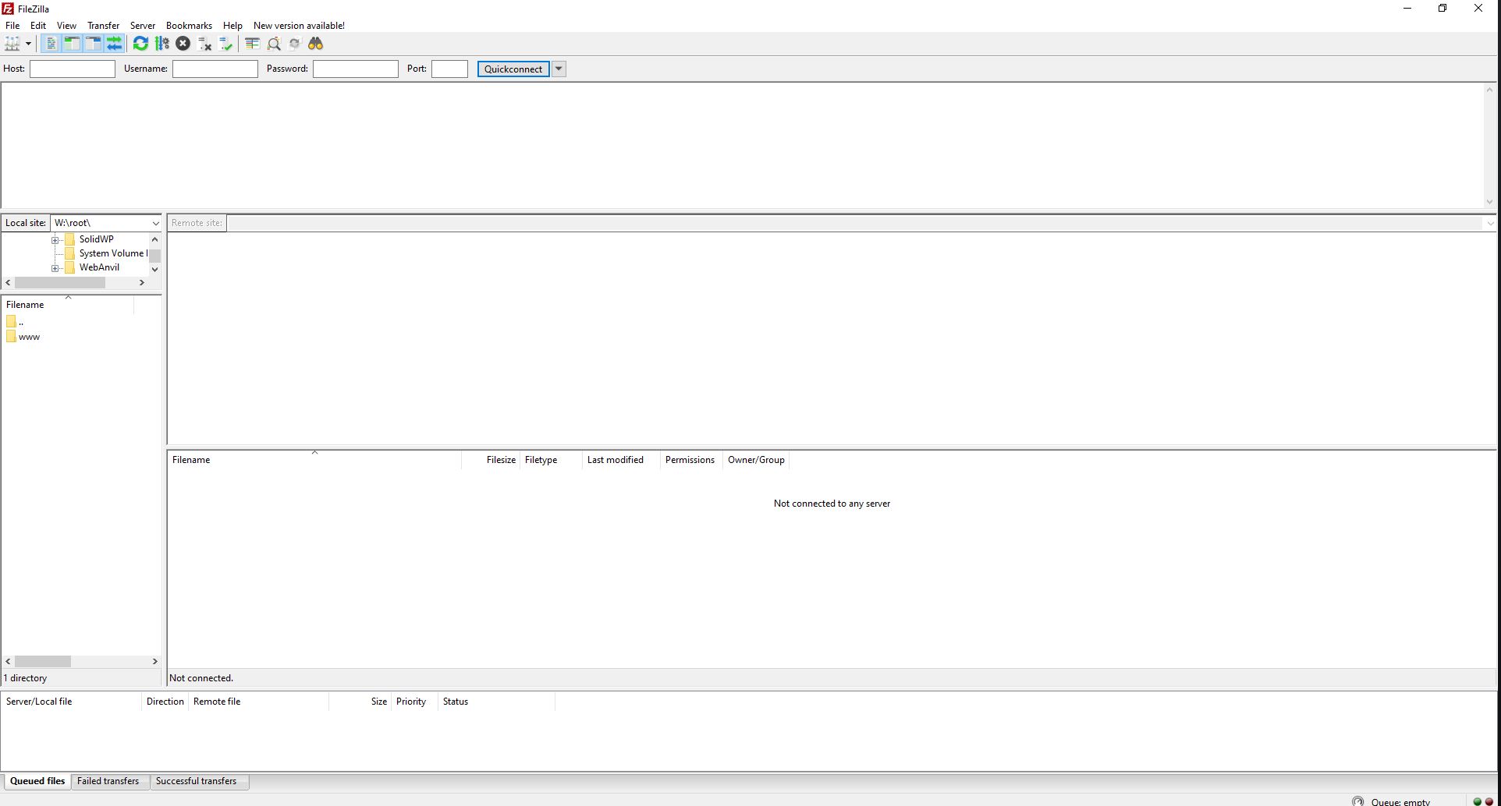Toggle synchronized browsing mode
Image resolution: width=1501 pixels, height=806 pixels.
(x=294, y=44)
